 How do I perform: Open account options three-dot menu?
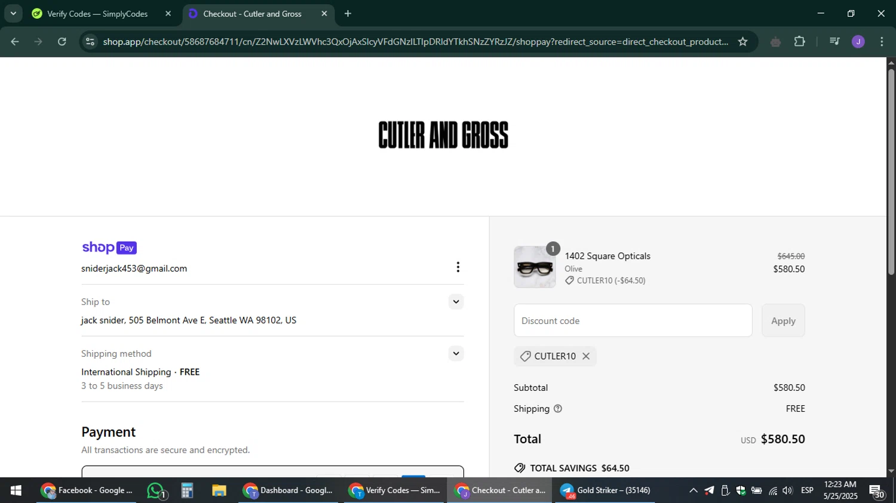tap(458, 267)
